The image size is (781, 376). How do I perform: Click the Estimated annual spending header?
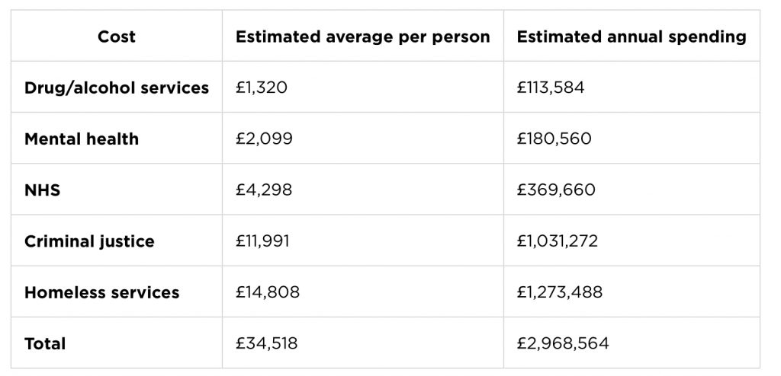coord(632,37)
